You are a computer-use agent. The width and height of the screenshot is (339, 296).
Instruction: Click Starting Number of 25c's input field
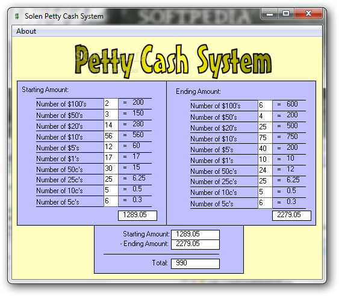(x=111, y=179)
